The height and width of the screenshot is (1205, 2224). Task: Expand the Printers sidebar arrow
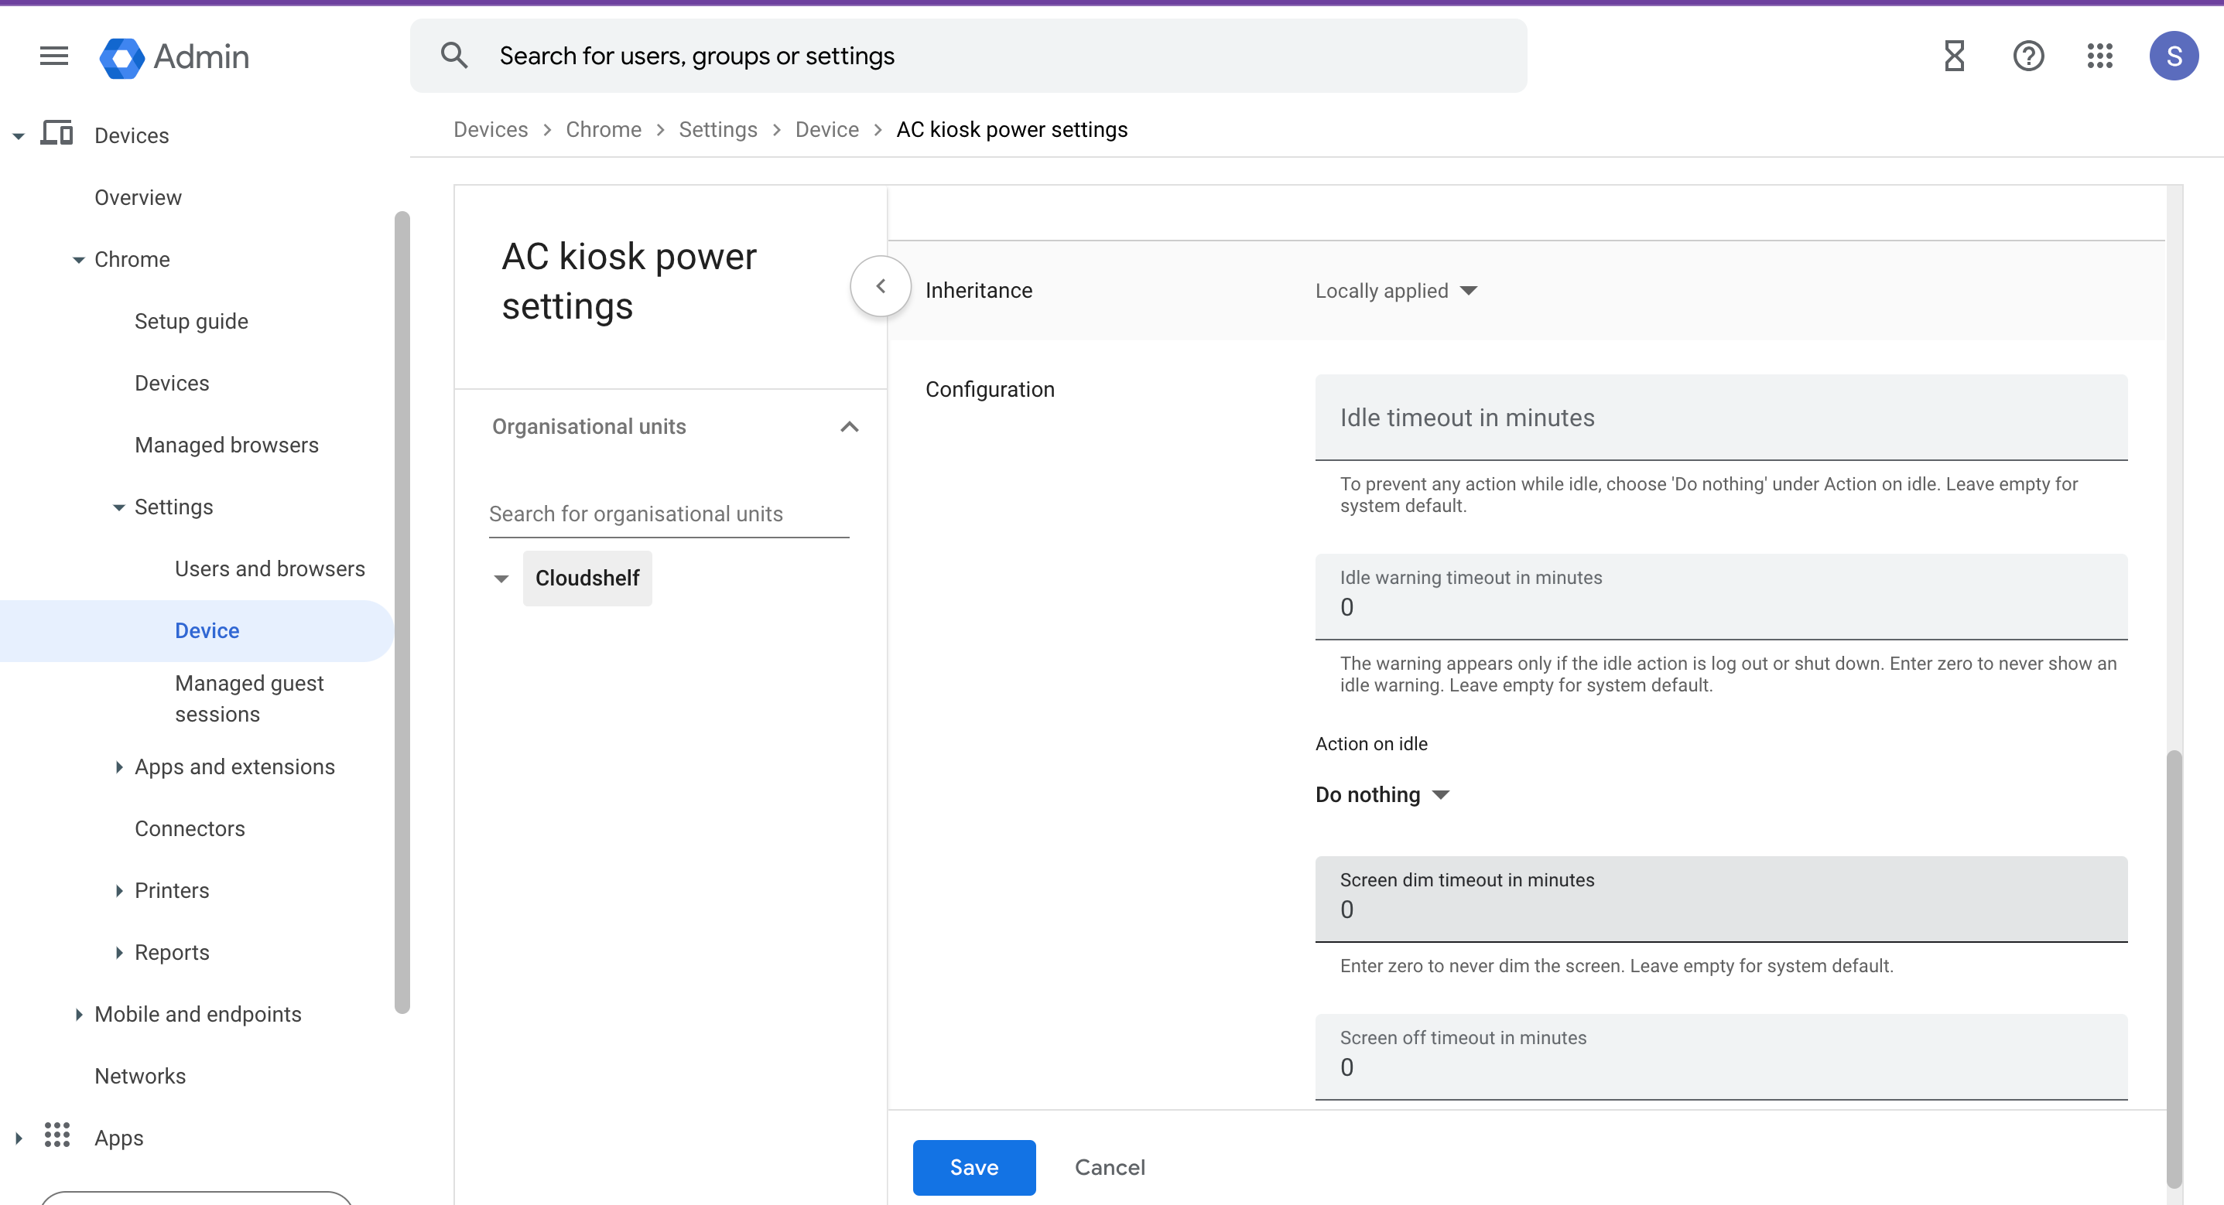tap(119, 890)
